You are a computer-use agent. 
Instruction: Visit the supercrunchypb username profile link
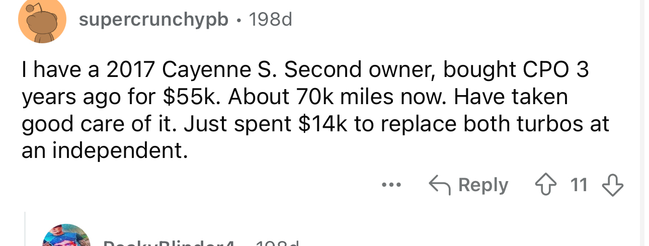153,20
